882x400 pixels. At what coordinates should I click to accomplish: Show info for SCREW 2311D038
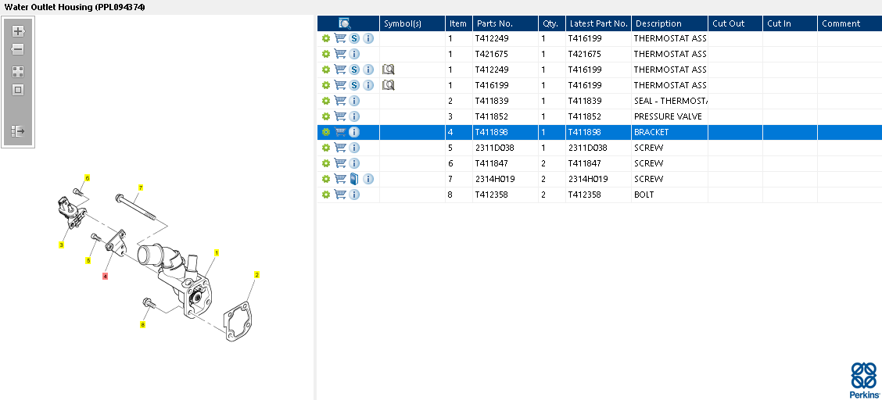point(354,148)
